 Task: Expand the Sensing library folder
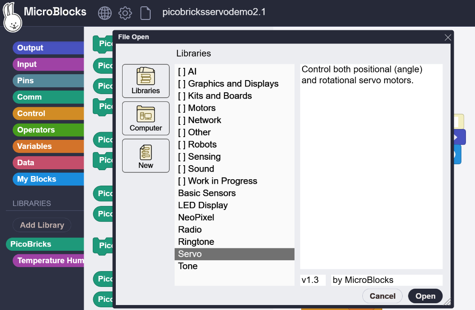click(x=234, y=157)
